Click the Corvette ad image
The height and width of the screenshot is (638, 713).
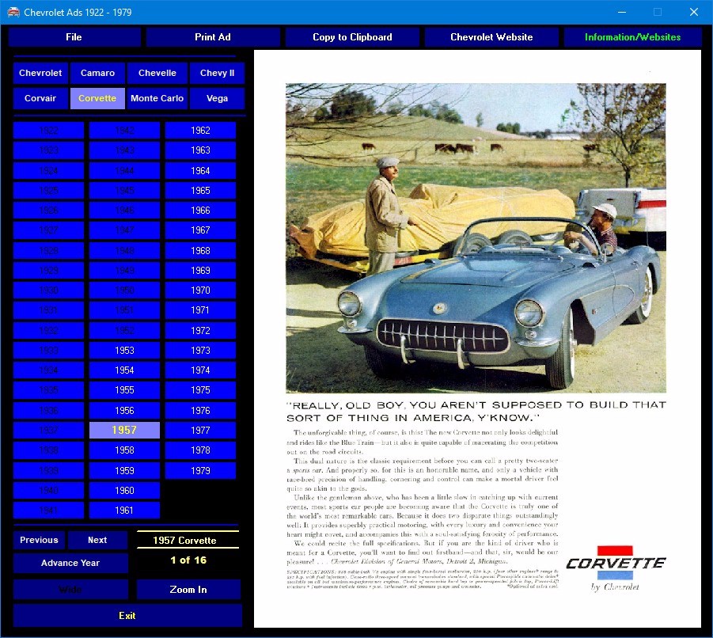point(477,339)
